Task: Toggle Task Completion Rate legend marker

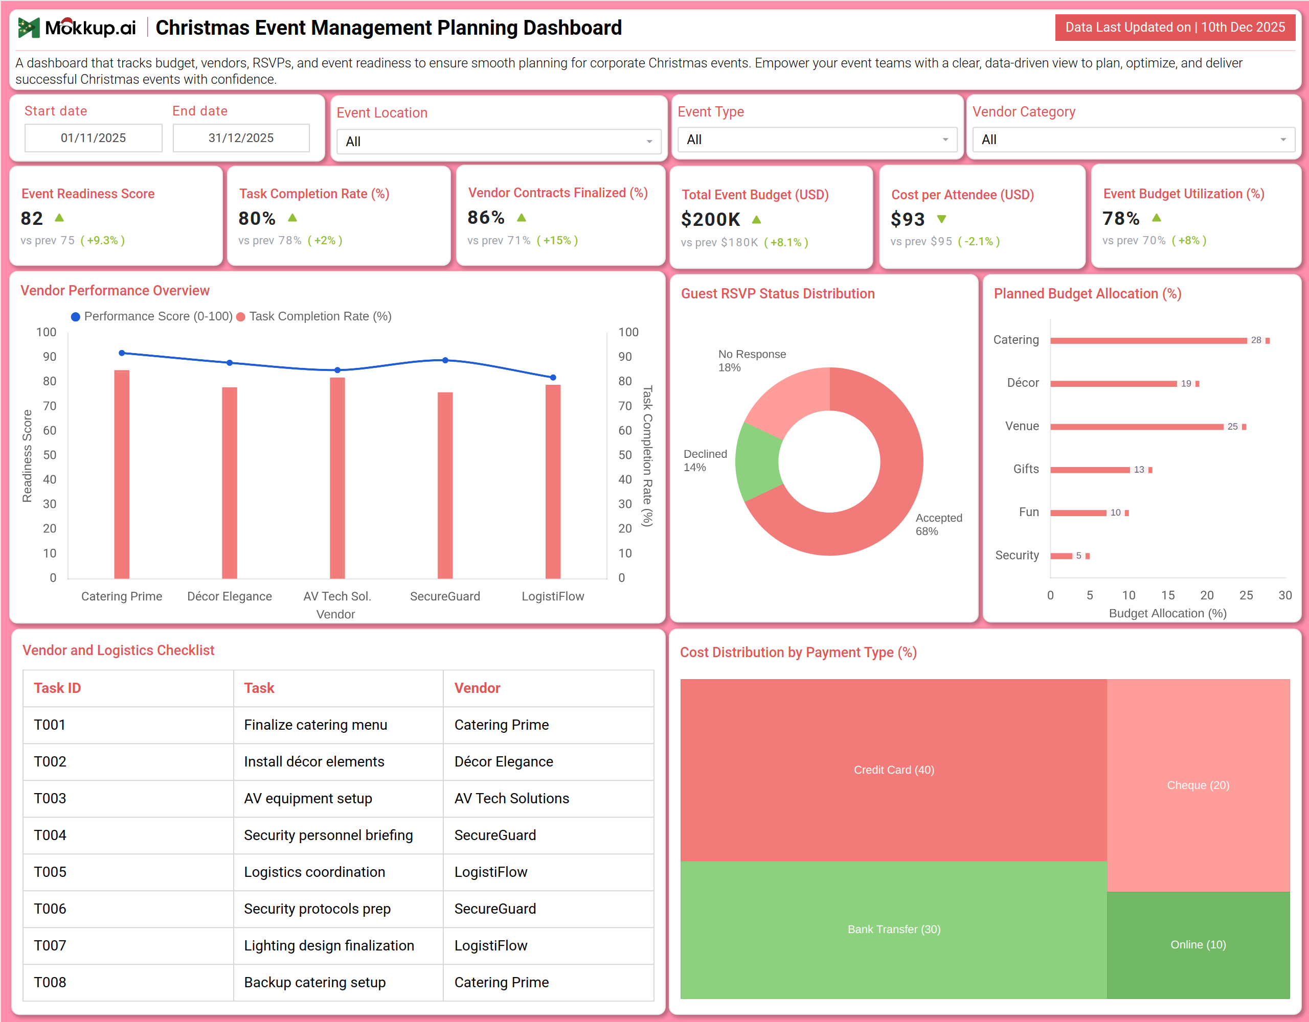Action: 241,317
